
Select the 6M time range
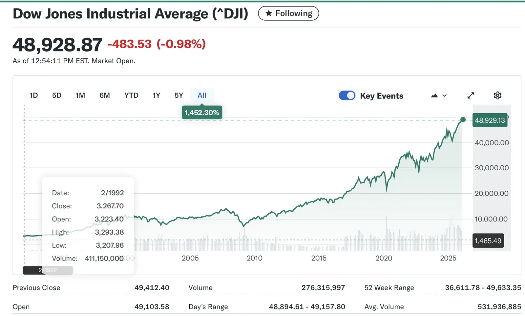coord(105,95)
